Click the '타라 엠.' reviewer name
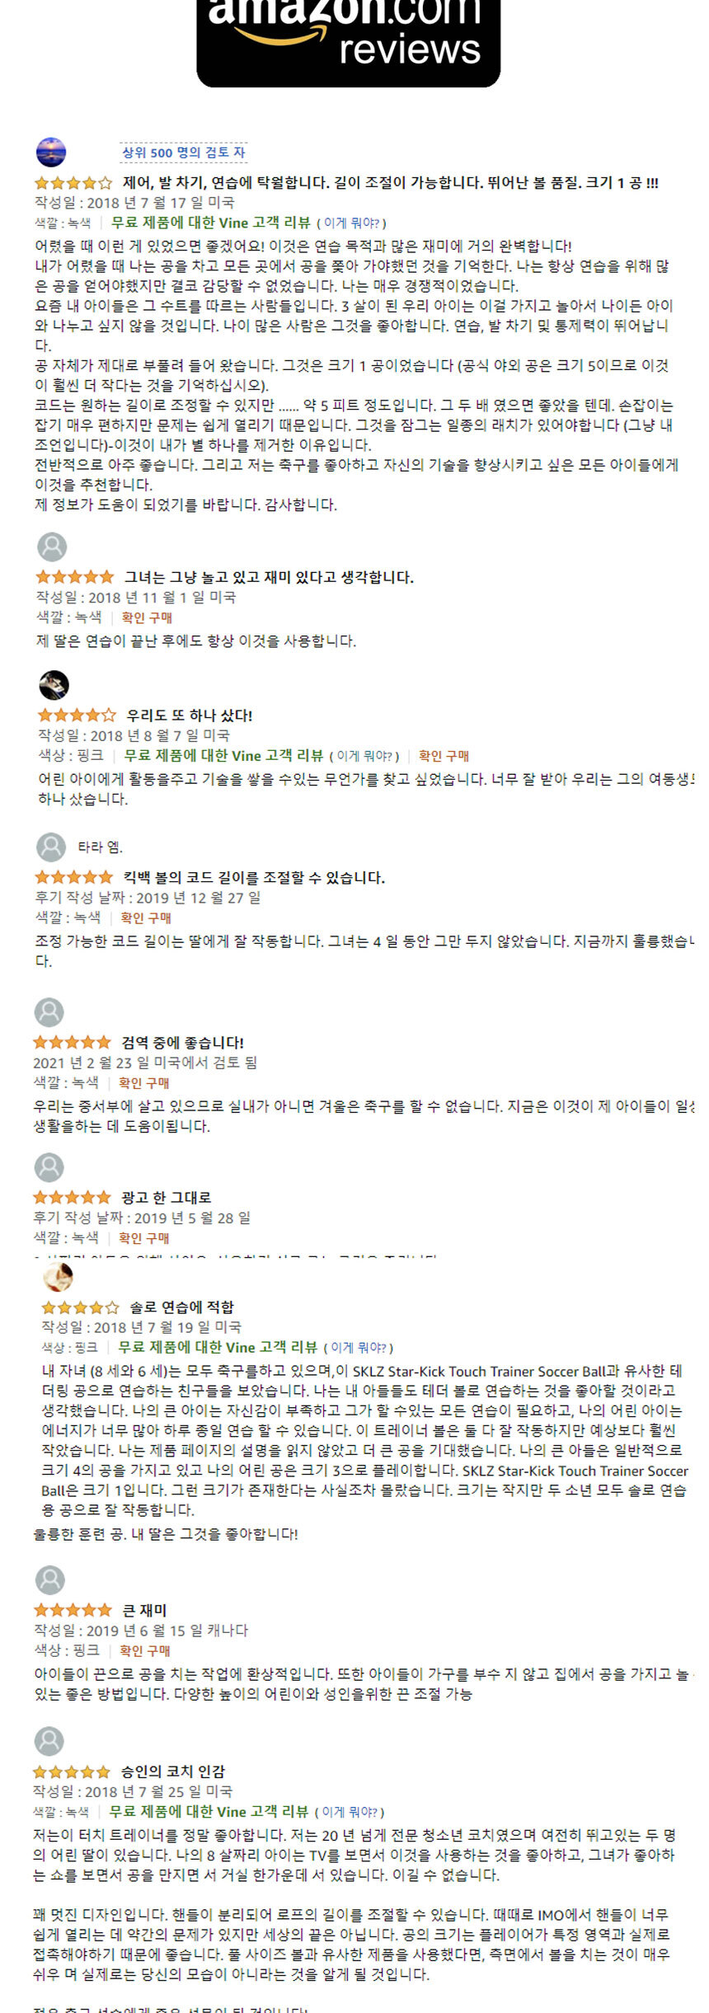The height and width of the screenshot is (2013, 709). [x=100, y=847]
